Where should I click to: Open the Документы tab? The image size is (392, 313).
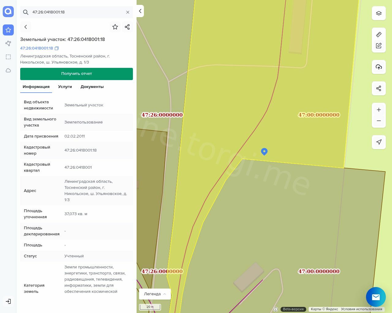click(x=92, y=87)
